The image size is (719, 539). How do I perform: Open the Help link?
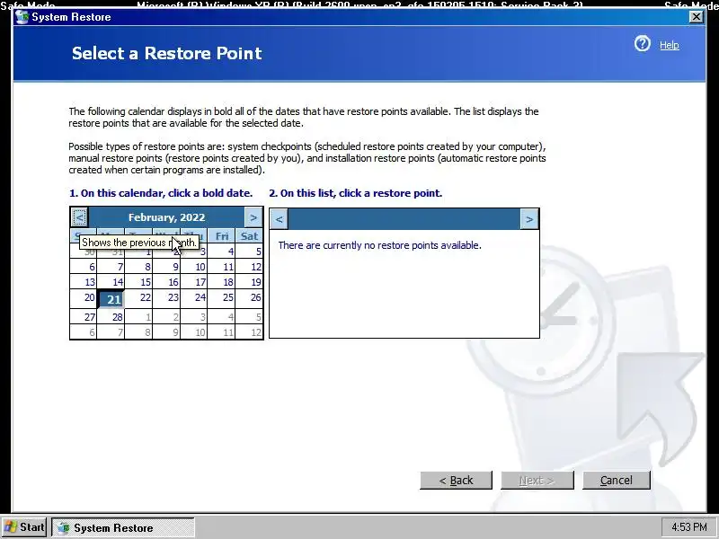coord(669,45)
